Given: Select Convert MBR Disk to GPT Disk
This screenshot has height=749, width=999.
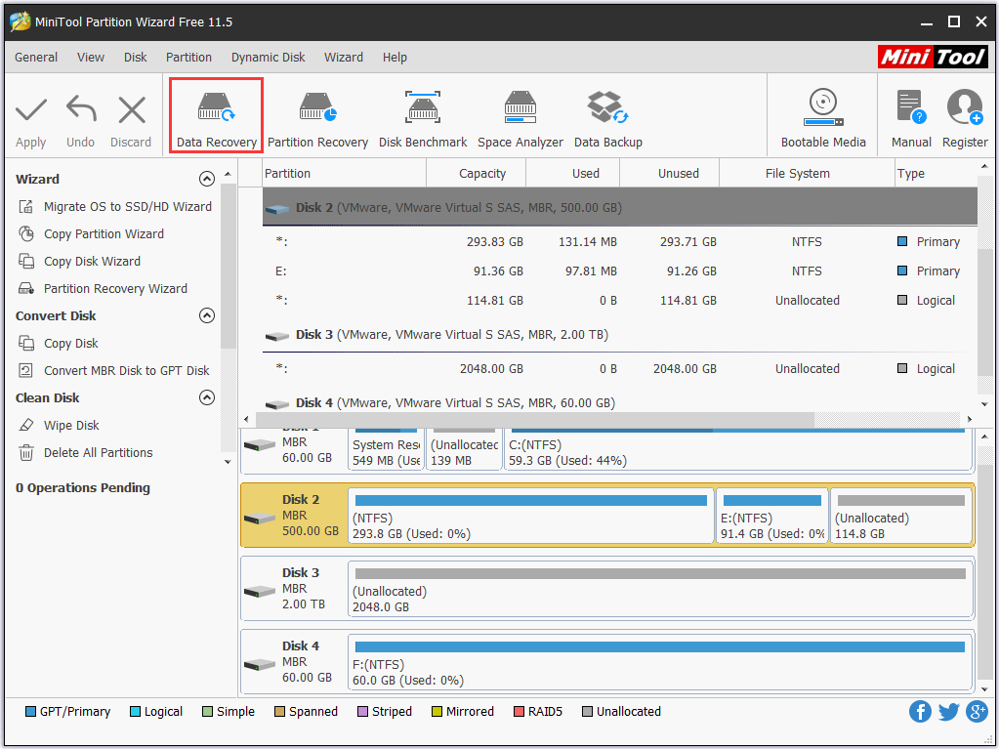Looking at the screenshot, I should (126, 371).
